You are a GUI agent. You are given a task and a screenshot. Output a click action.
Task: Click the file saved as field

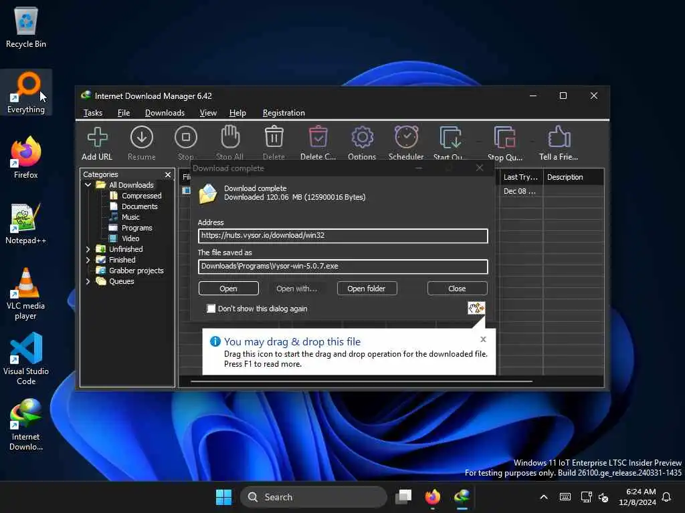click(x=343, y=267)
